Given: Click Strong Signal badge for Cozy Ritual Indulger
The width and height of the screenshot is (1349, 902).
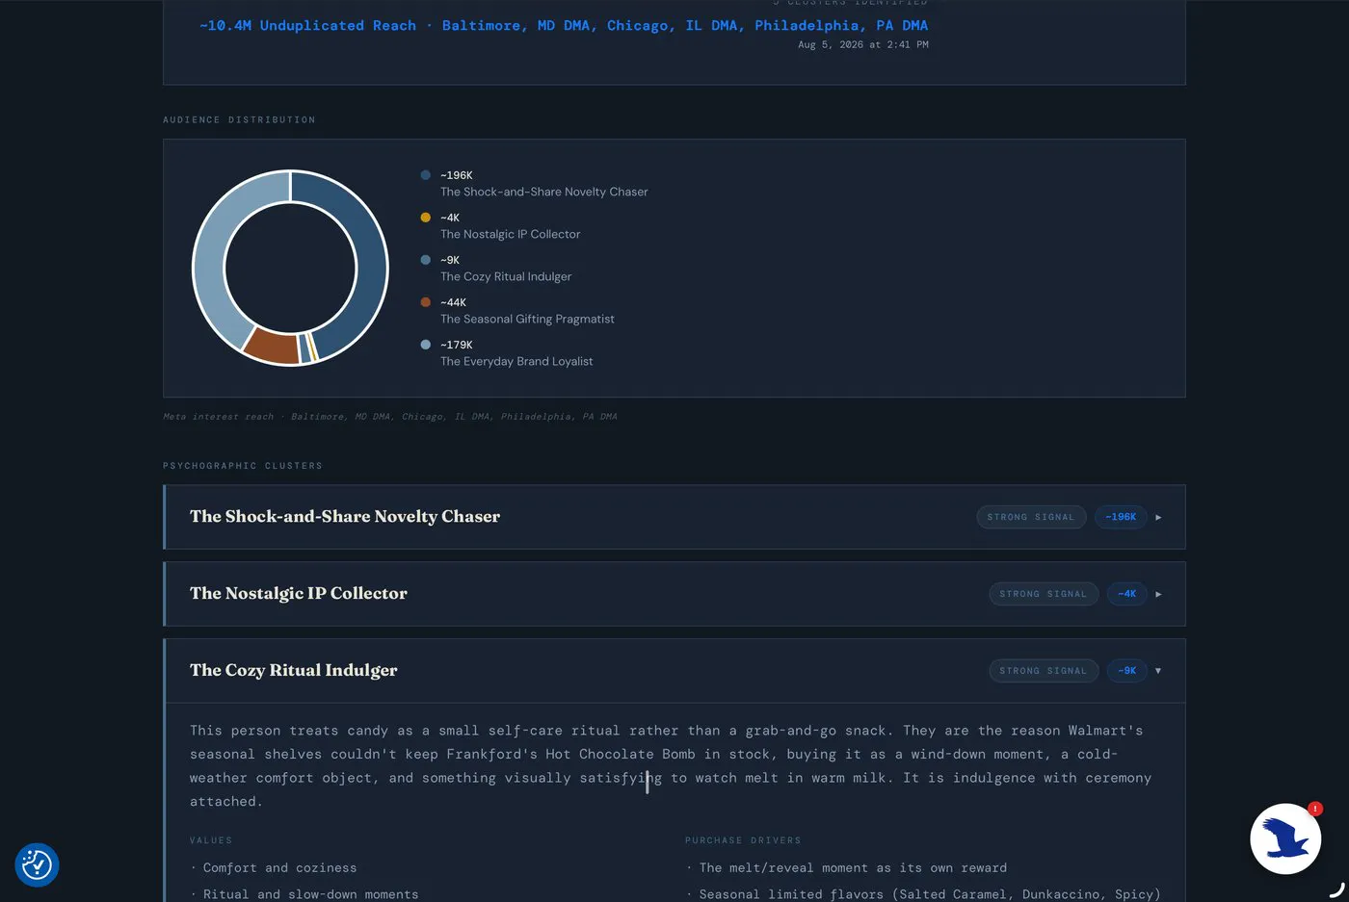Looking at the screenshot, I should click(x=1044, y=671).
